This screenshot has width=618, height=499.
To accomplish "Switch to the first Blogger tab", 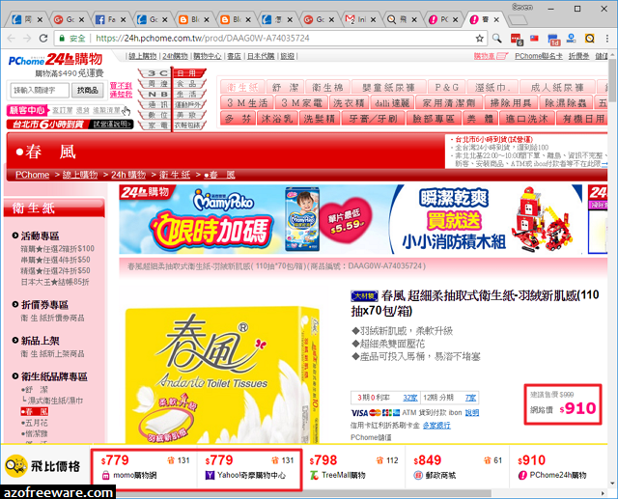I will [195, 19].
